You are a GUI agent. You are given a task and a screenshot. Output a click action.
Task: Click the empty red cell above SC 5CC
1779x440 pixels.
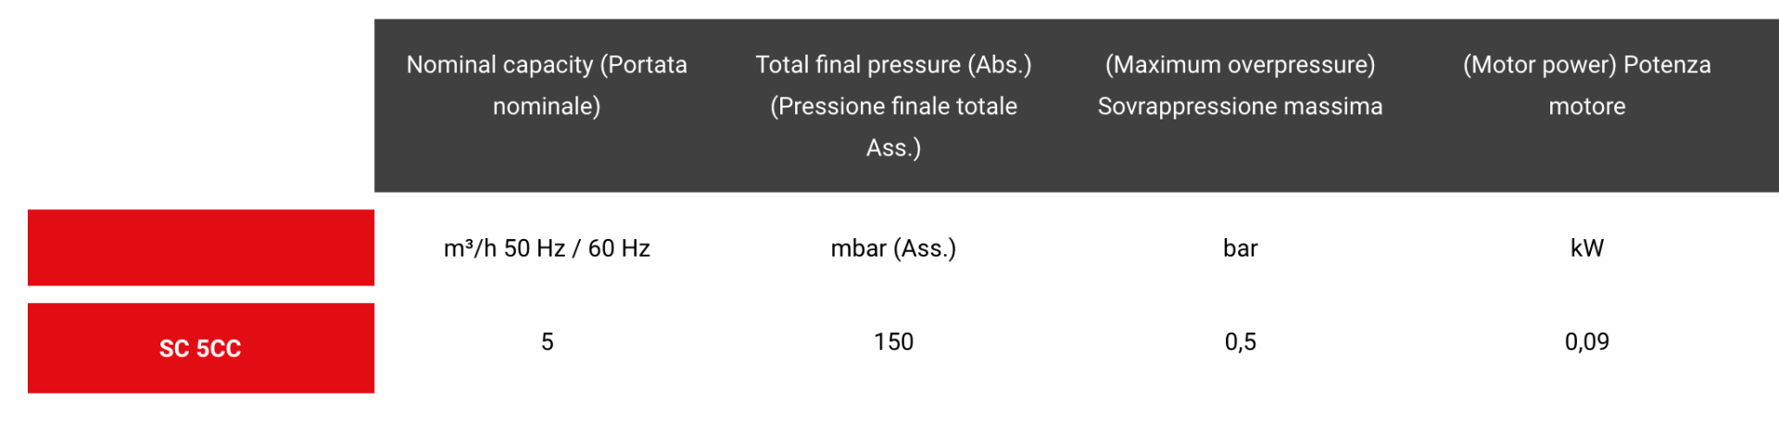click(200, 247)
